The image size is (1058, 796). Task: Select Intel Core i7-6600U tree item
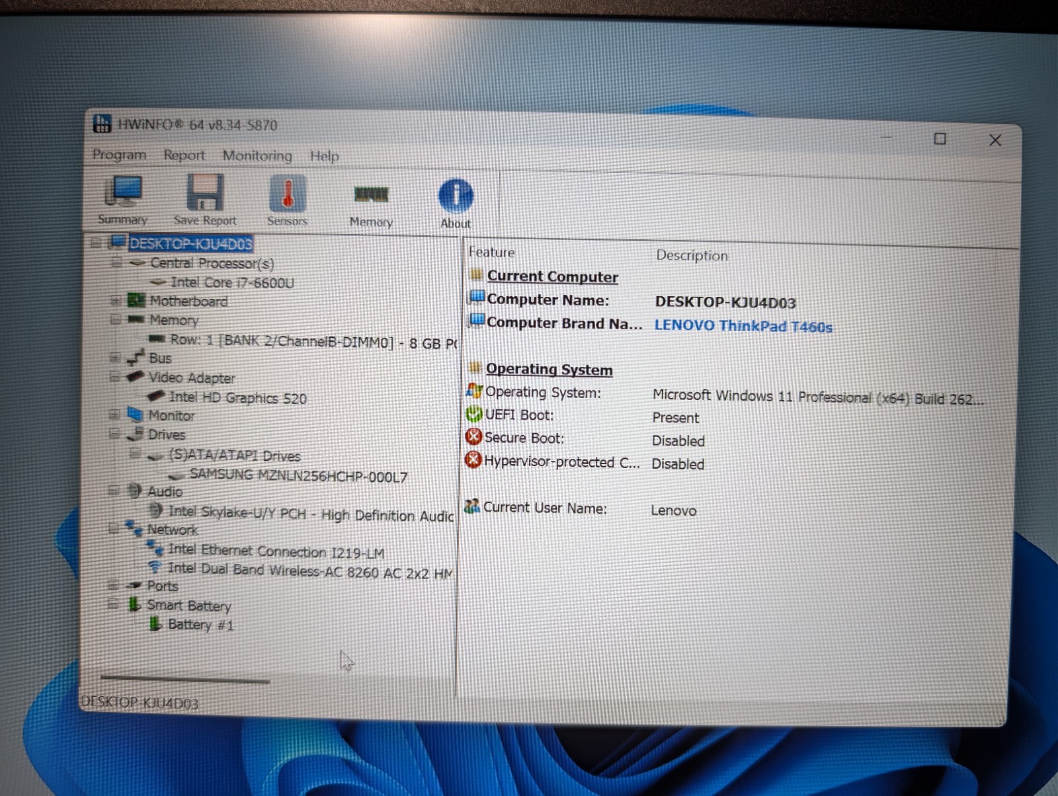(x=232, y=282)
